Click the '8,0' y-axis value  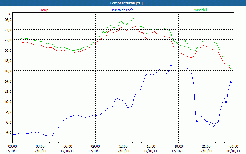[x=9, y=112]
